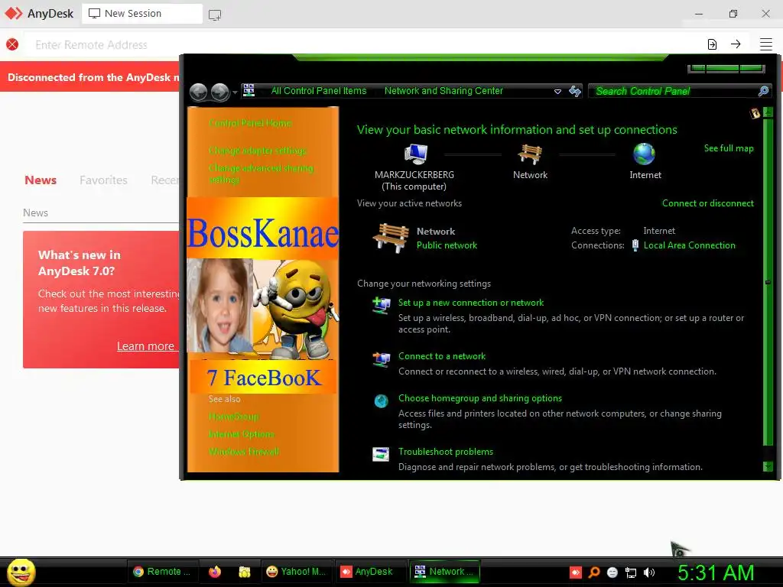Click the Connect to a network icon

tap(382, 359)
